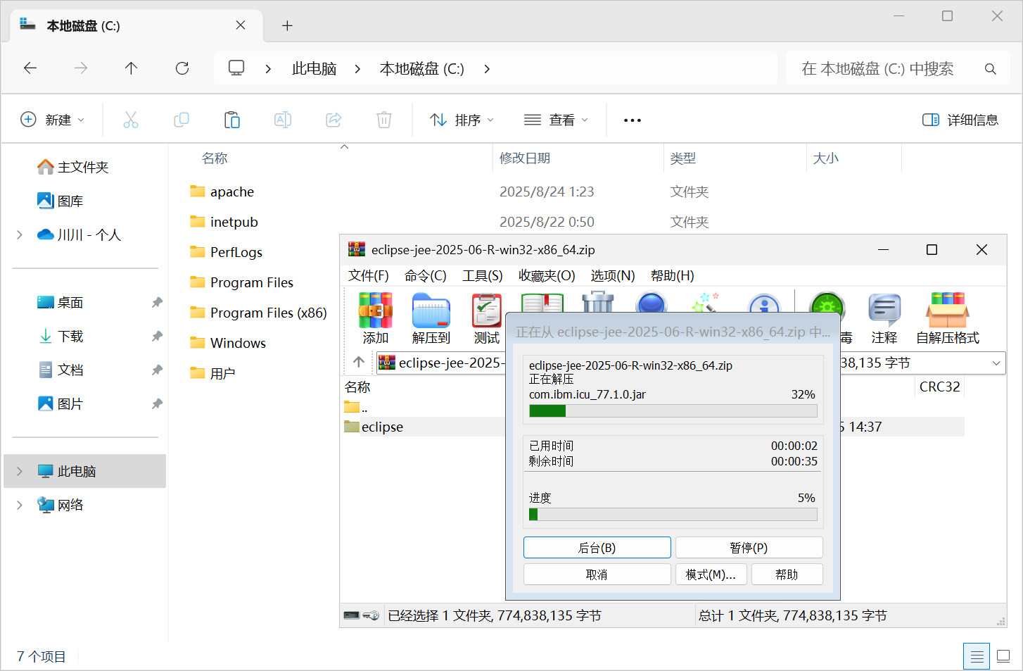Click the Copy icon in Explorer toolbar
This screenshot has width=1023, height=671.
182,120
